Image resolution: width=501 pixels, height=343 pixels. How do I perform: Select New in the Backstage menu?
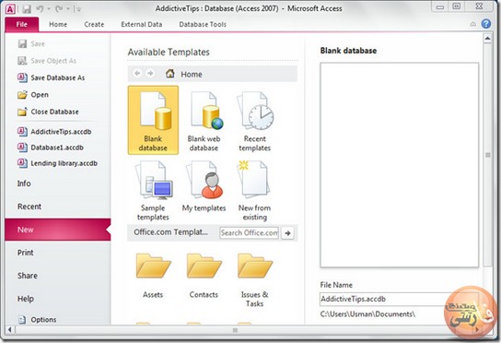(57, 230)
